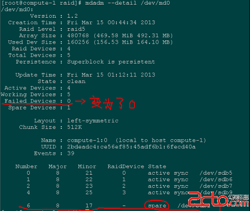Click the 2cto.com watermark logo
The image size is (250, 211).
(218, 199)
